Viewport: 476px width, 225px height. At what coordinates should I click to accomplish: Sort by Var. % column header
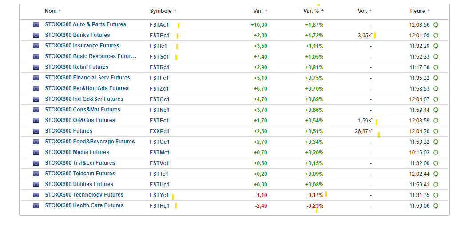pos(313,11)
